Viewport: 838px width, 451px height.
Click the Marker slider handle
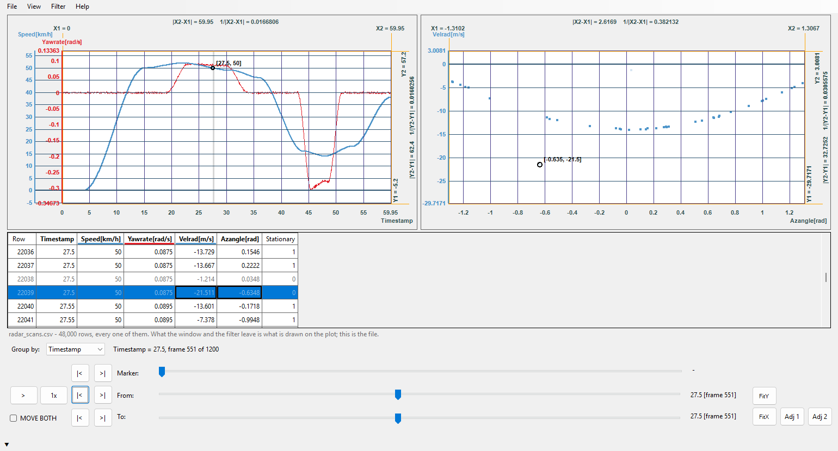click(162, 372)
